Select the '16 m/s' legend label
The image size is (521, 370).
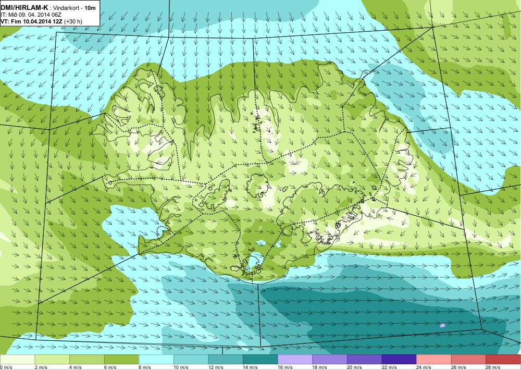coord(285,367)
